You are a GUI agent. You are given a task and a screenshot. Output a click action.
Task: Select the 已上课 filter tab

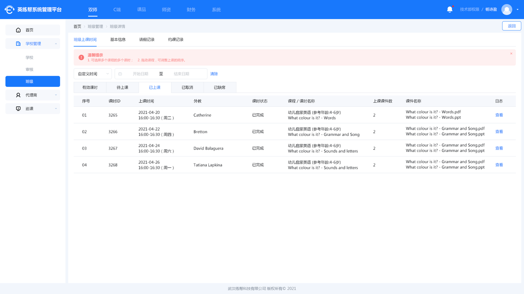pyautogui.click(x=155, y=87)
